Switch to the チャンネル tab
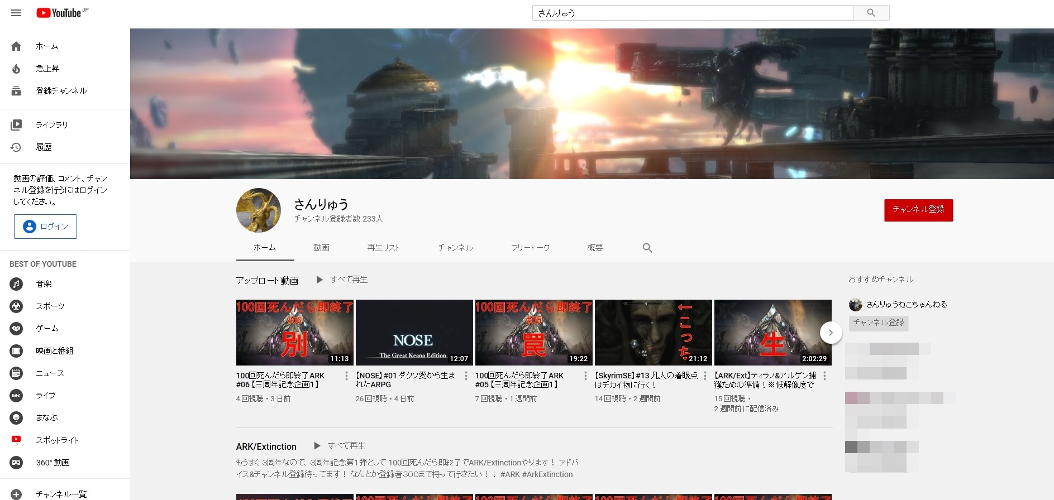 click(455, 248)
